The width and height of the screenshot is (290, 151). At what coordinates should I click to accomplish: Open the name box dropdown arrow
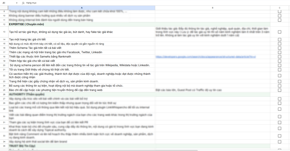[x=17, y=3]
